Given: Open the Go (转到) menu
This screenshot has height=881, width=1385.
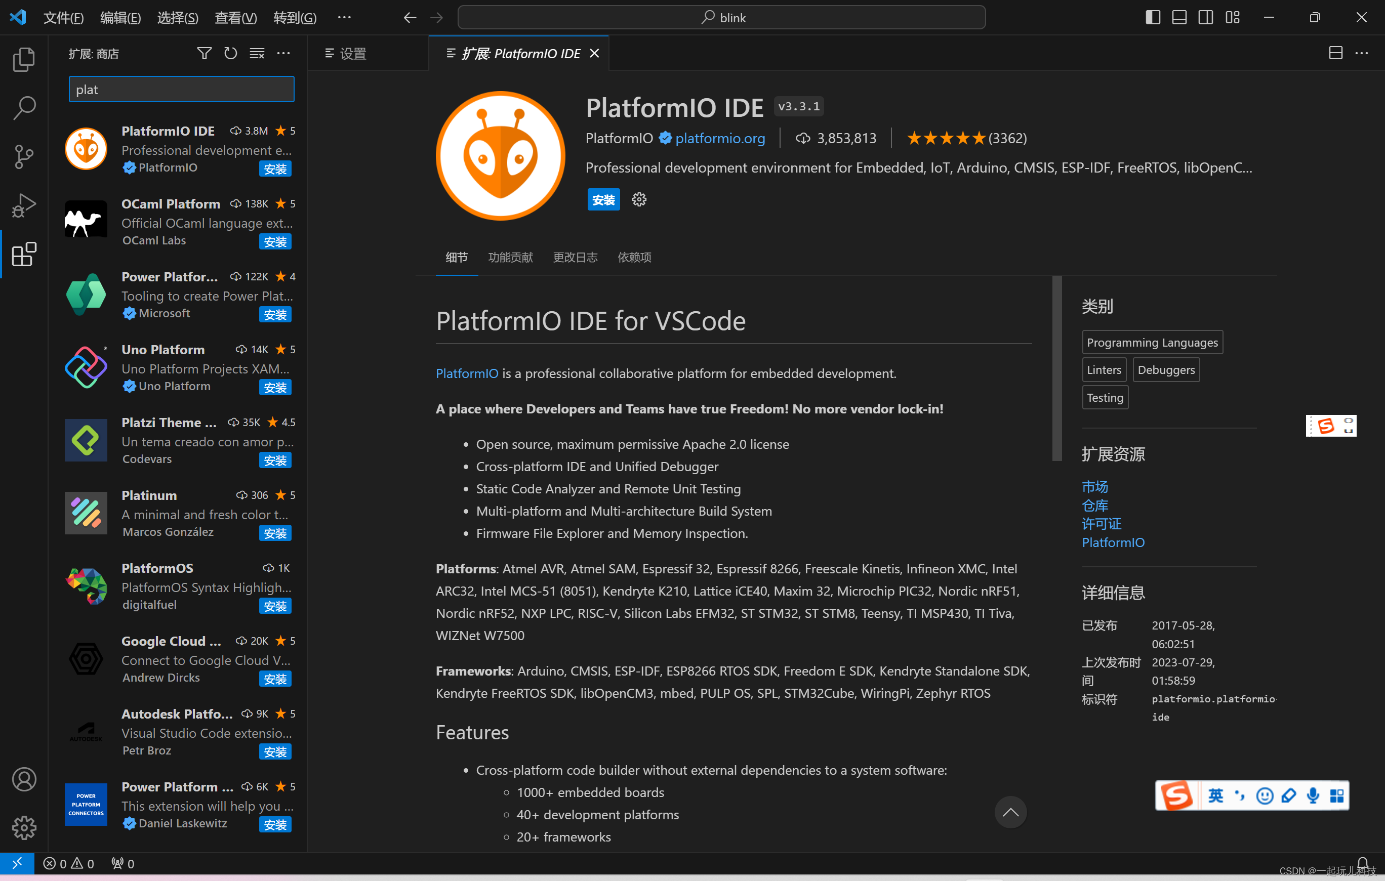Looking at the screenshot, I should [295, 18].
